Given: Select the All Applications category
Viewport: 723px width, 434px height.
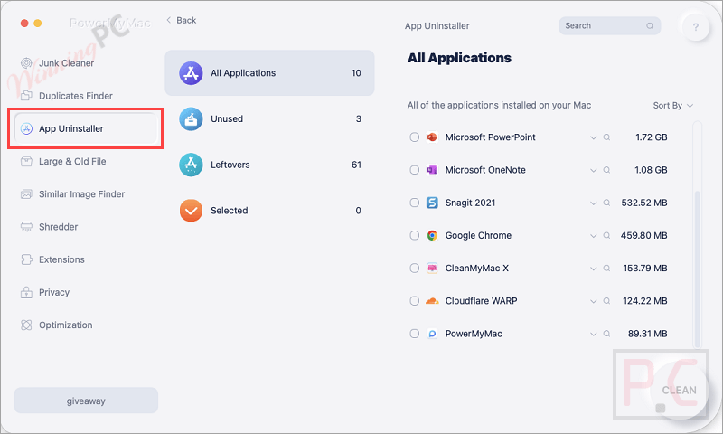Looking at the screenshot, I should [x=269, y=73].
